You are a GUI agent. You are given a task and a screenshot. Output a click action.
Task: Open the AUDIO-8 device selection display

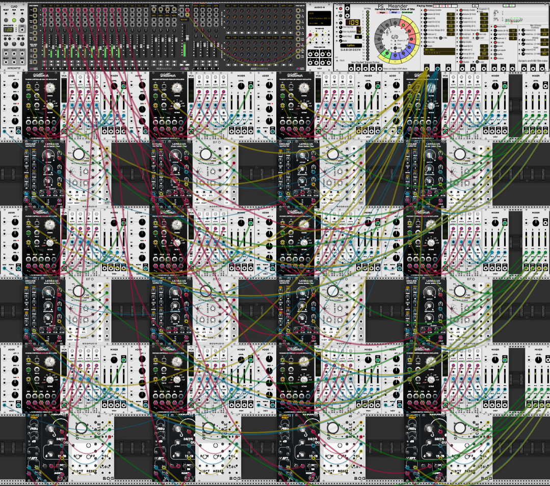click(320, 18)
